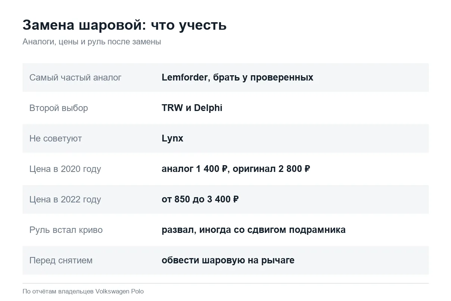Image resolution: width=451 pixels, height=301 pixels.
Task: Select value "аналог 1 400 ₽, оригинал 2 800 ₽"
Action: coord(236,169)
